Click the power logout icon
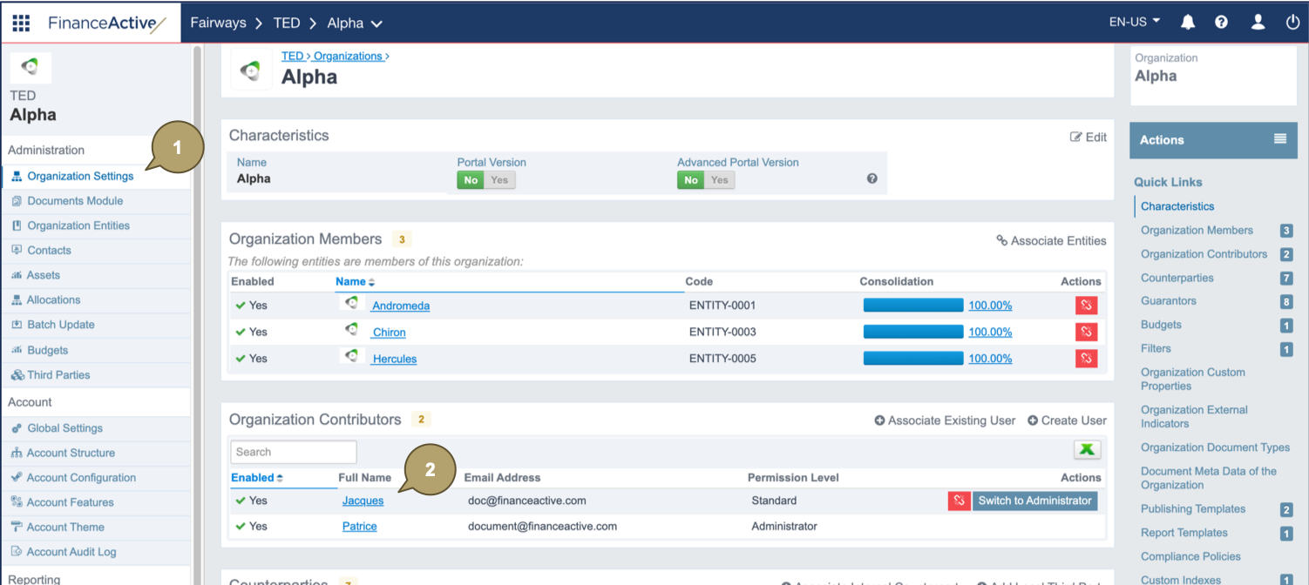The height and width of the screenshot is (585, 1309). click(1292, 23)
